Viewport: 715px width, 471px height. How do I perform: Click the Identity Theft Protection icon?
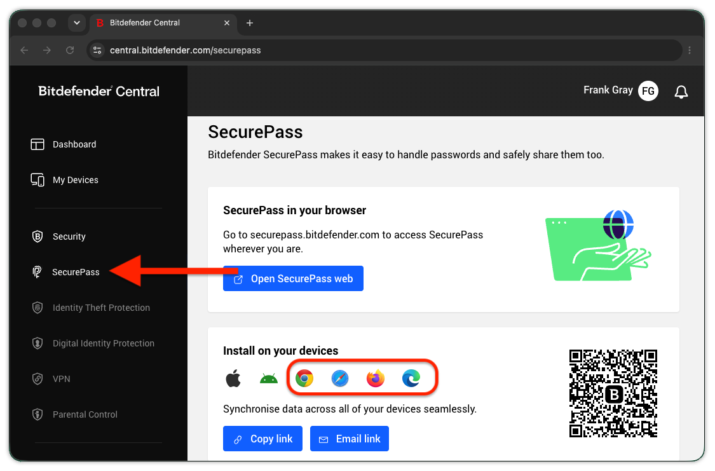coord(37,307)
